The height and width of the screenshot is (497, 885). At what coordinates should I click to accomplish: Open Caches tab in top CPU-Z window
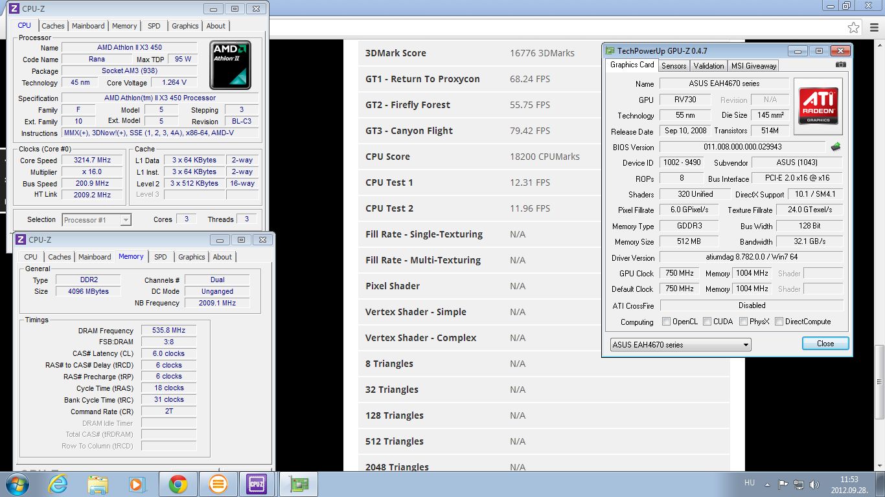[53, 26]
